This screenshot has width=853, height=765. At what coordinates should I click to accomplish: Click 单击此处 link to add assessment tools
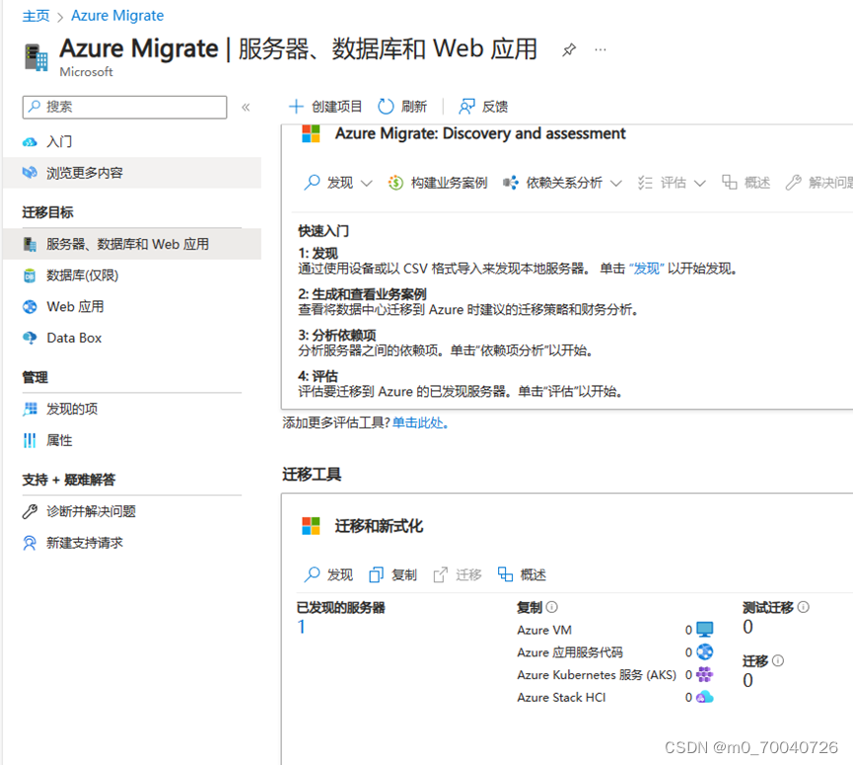tap(420, 423)
